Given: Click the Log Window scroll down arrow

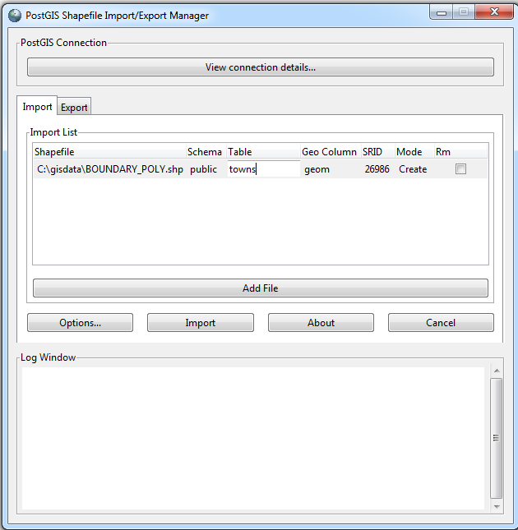Looking at the screenshot, I should click(x=497, y=506).
